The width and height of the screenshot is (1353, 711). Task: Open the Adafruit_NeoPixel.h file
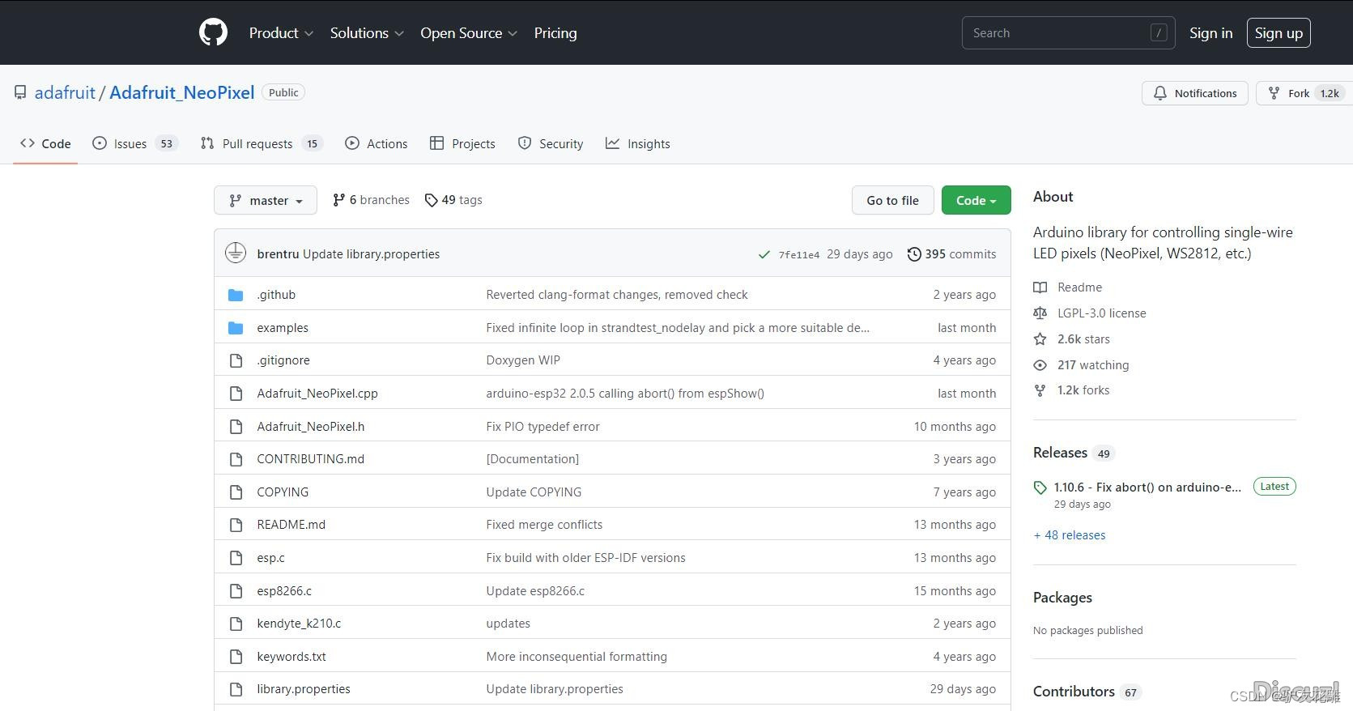click(x=311, y=427)
